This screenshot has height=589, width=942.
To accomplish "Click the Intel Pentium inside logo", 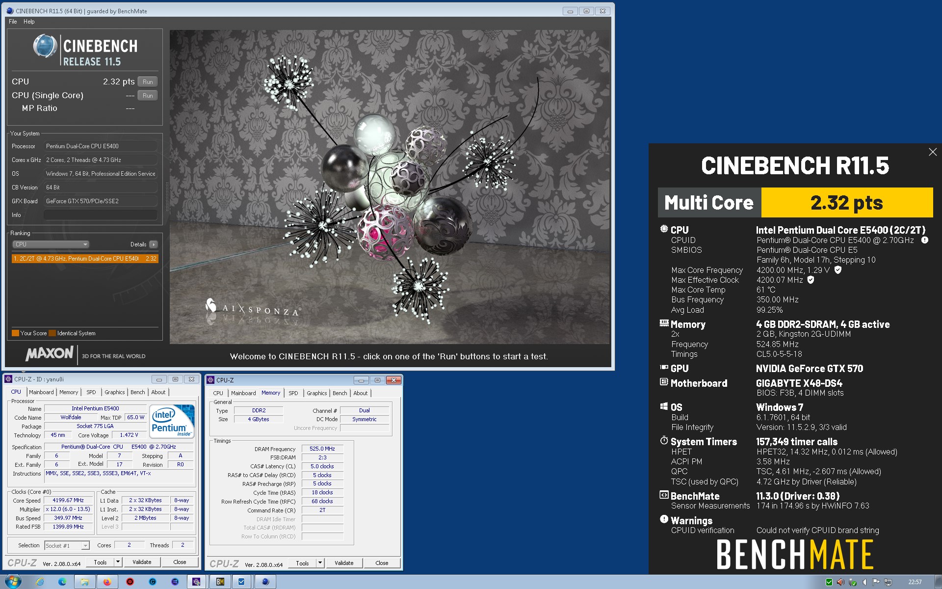I will pos(172,421).
